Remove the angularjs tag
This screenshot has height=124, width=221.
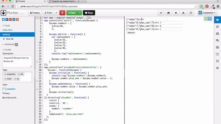pyautogui.click(x=5, y=74)
